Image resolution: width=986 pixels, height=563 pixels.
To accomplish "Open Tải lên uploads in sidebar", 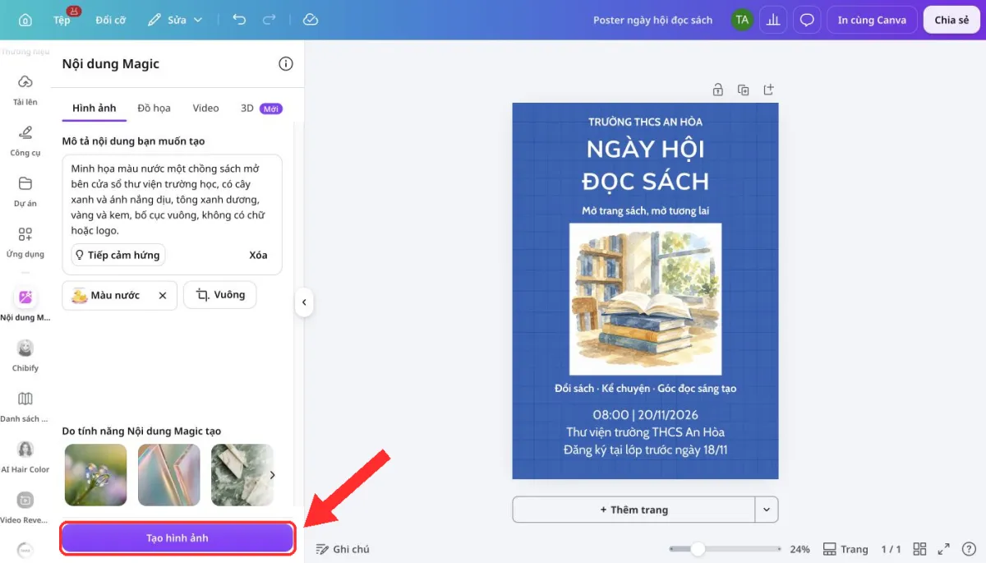I will point(25,89).
